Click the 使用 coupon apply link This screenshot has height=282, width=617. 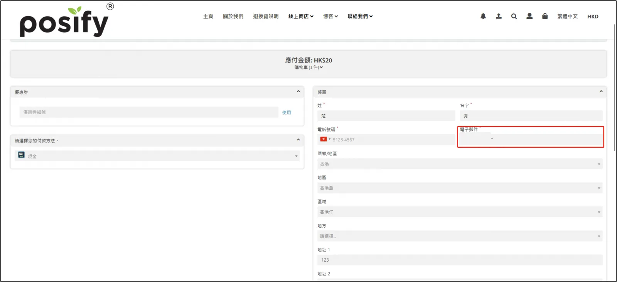pyautogui.click(x=287, y=113)
